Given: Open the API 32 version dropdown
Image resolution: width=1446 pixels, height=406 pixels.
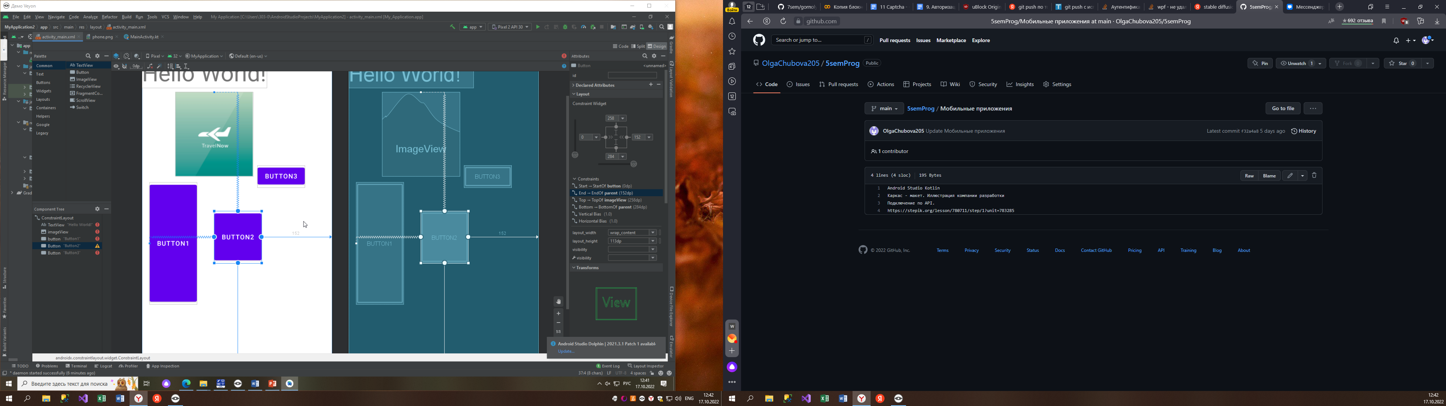Looking at the screenshot, I should tap(174, 56).
